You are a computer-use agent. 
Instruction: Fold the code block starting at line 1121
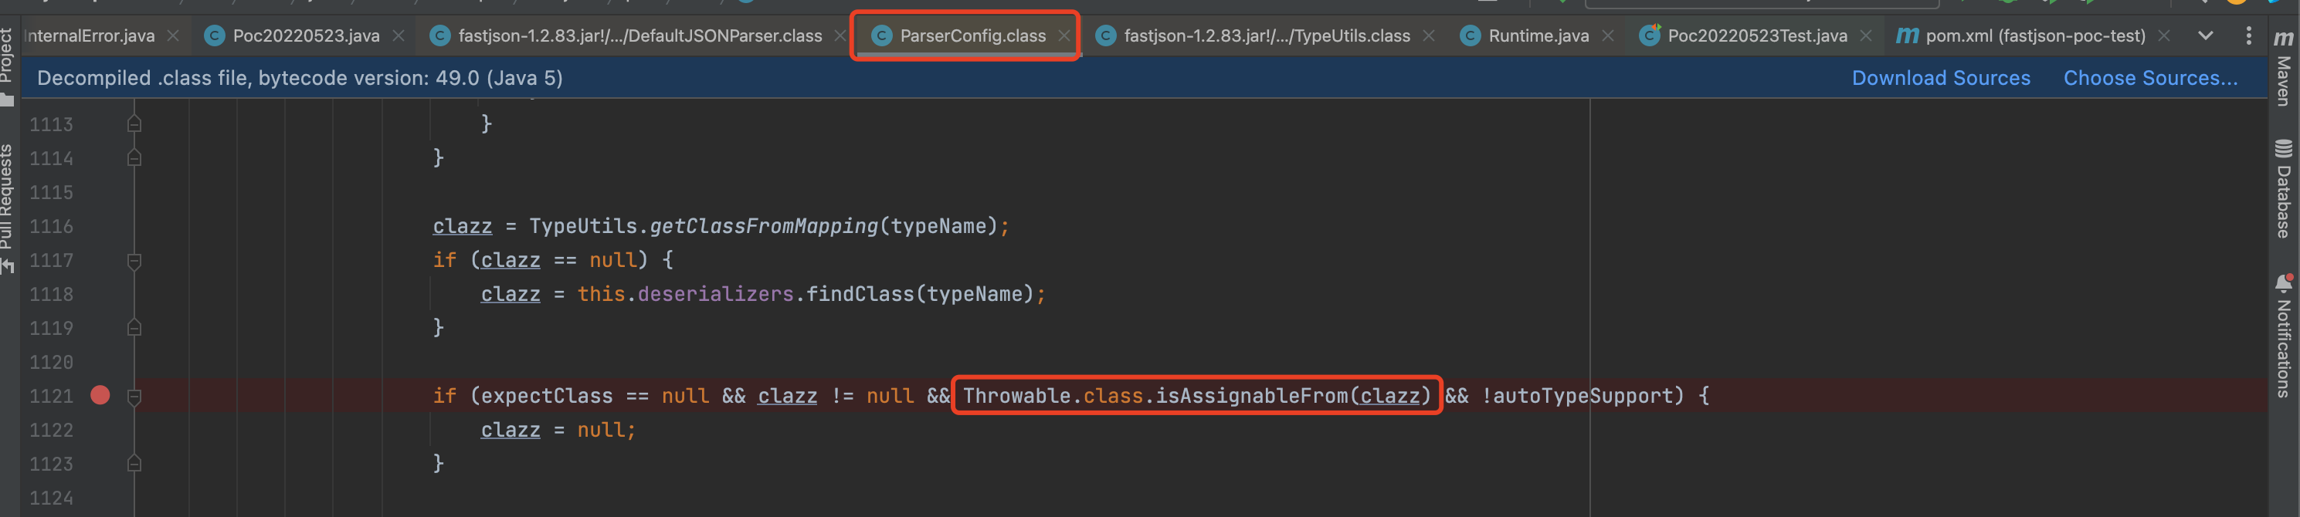(x=134, y=396)
